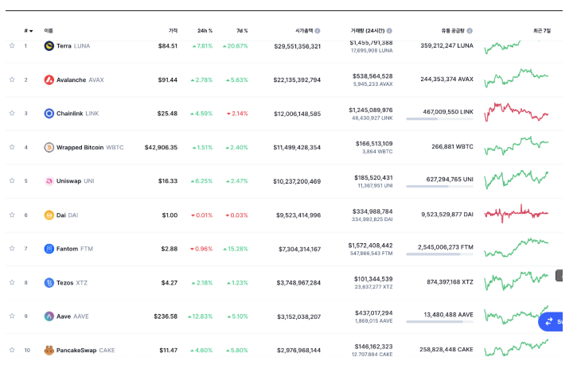Click the Fantom coin logo
The image size is (581, 376).
(49, 249)
